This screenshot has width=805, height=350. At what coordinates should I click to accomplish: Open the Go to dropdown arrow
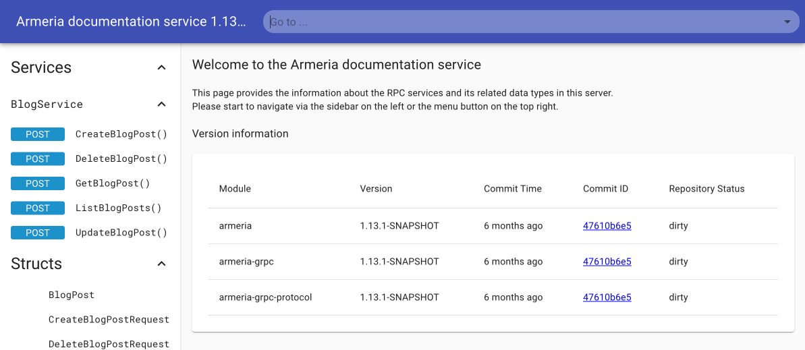click(x=787, y=22)
